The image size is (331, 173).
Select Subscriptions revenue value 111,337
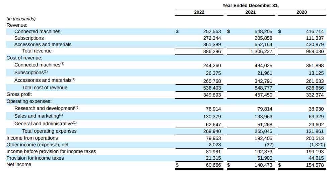point(315,38)
